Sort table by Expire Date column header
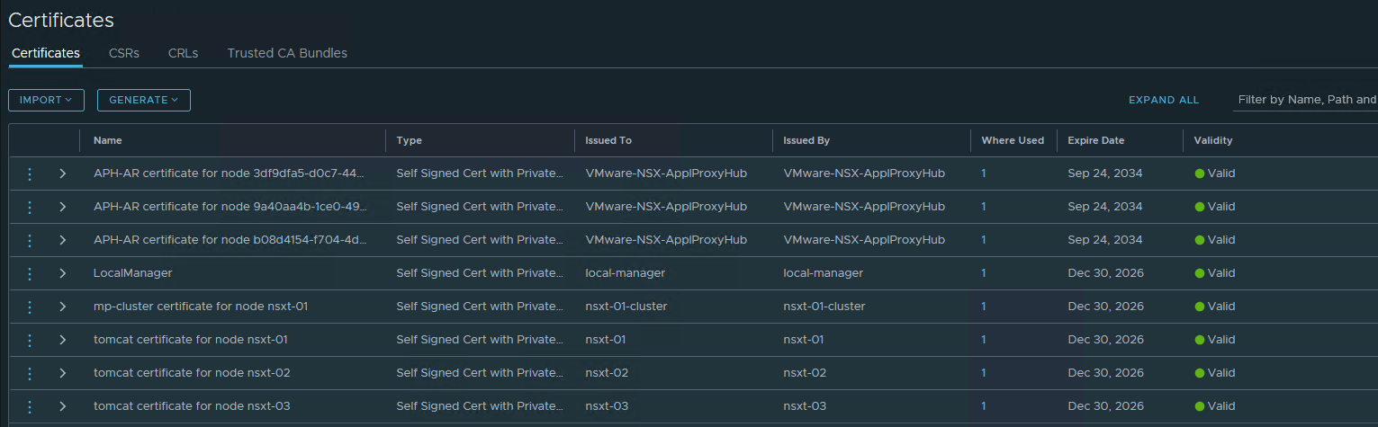Viewport: 1378px width, 427px height. pyautogui.click(x=1095, y=140)
